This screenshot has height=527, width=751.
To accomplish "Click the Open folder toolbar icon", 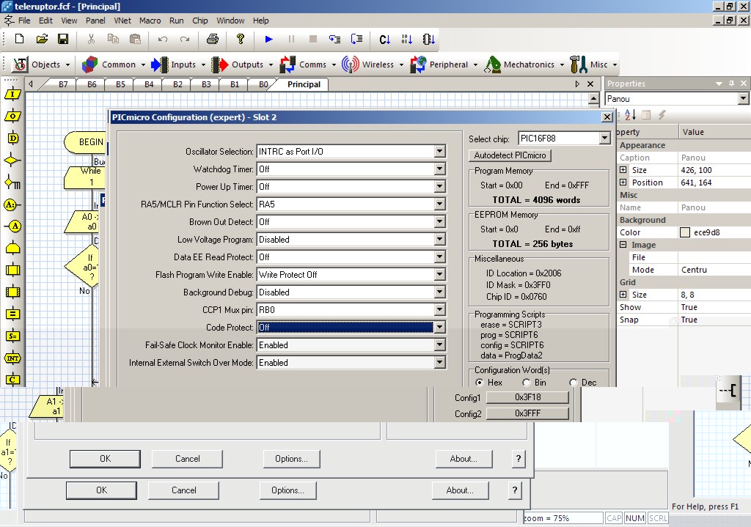I will pos(42,40).
